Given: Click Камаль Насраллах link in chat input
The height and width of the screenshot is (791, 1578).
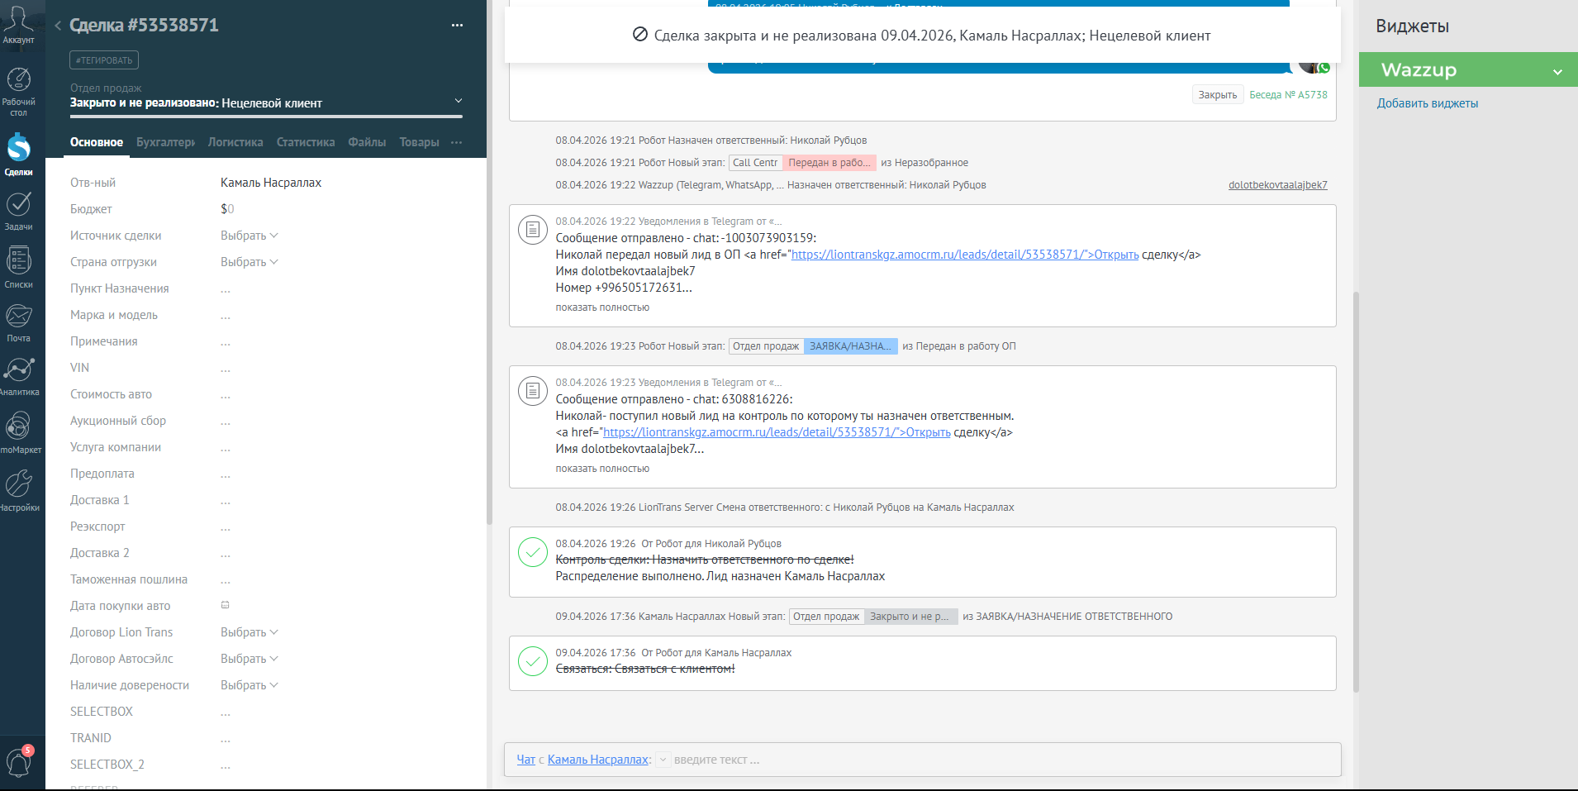Looking at the screenshot, I should pyautogui.click(x=598, y=760).
